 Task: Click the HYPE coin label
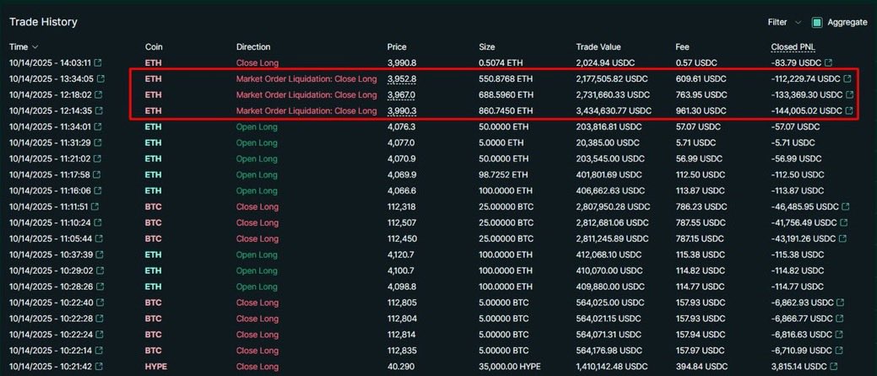coord(154,367)
